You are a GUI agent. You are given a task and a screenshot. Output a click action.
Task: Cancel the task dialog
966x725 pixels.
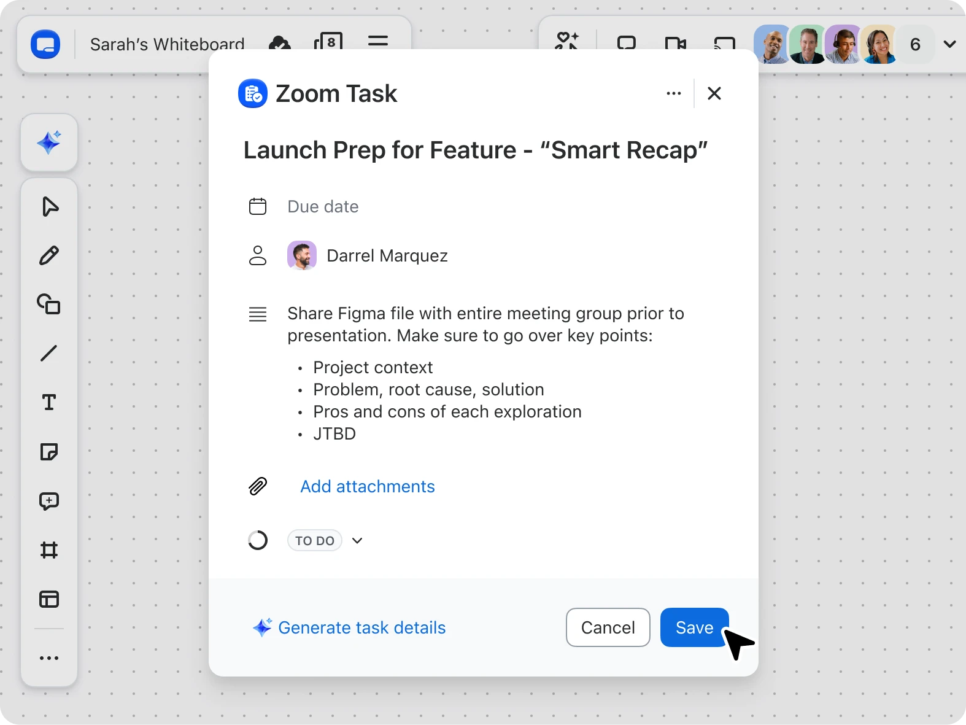pyautogui.click(x=608, y=627)
